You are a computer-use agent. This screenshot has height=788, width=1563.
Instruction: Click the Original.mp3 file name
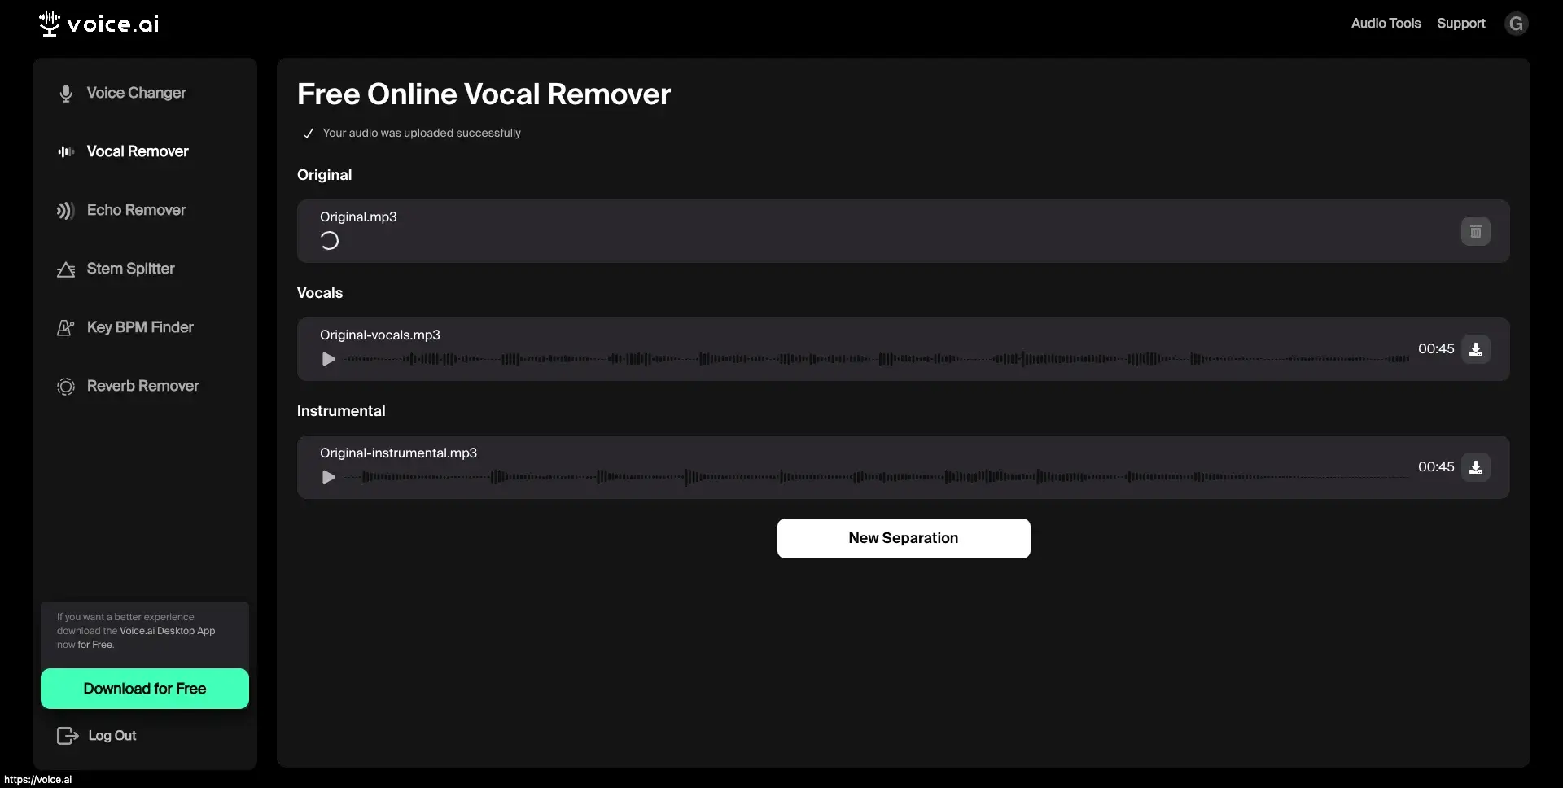(358, 217)
